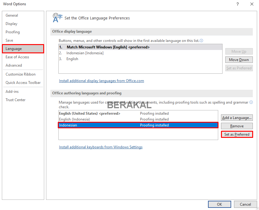
Task: Open Install additional keyboards from Windows Settings
Action: click(x=101, y=147)
